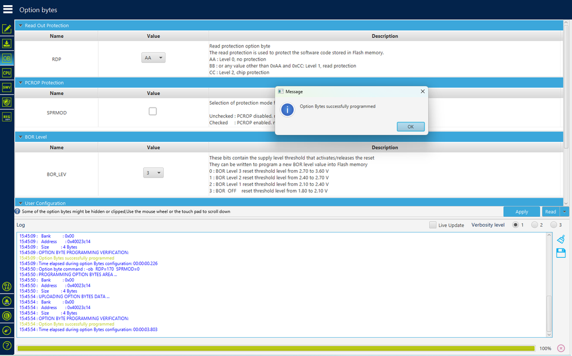
Task: Click the cancel icon beside 100% progress
Action: (x=561, y=348)
